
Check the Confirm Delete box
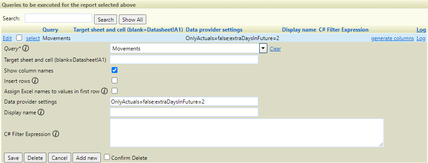click(x=107, y=157)
